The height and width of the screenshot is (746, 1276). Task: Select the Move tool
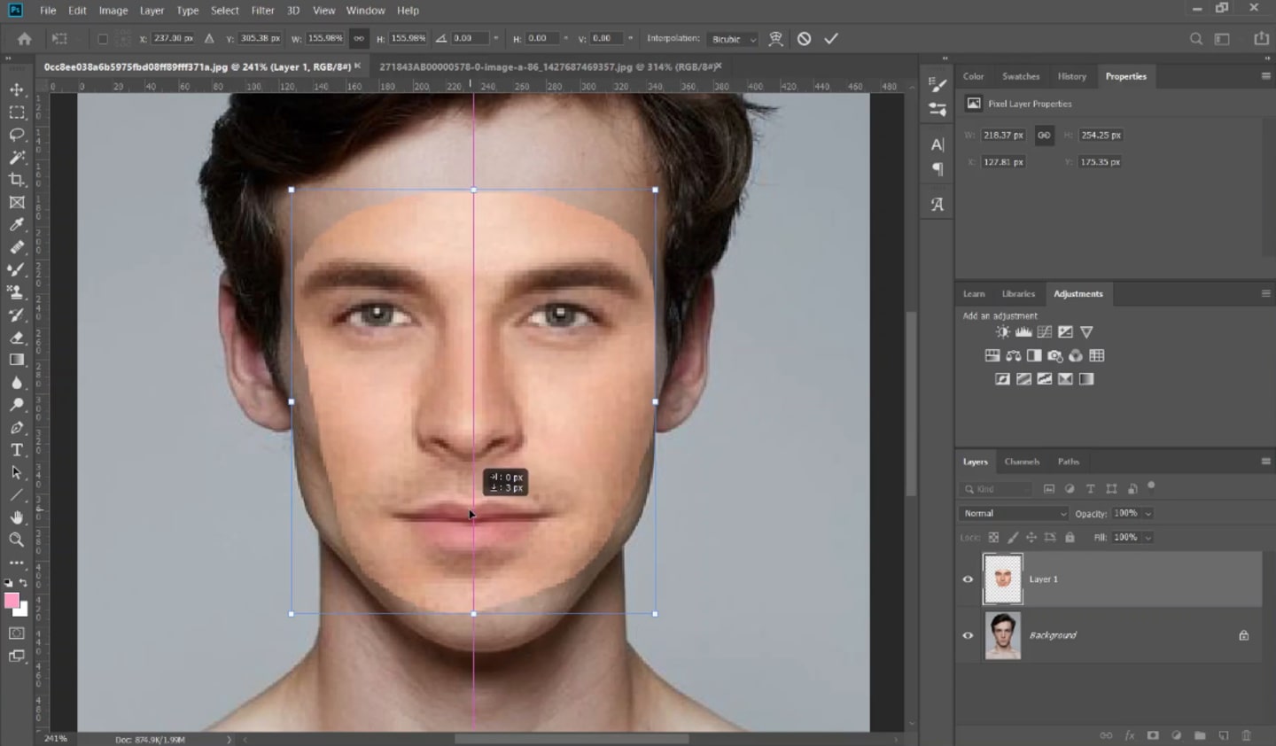click(16, 89)
